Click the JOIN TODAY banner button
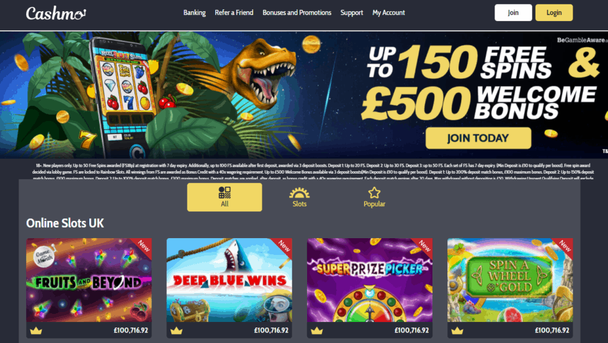 pos(478,138)
